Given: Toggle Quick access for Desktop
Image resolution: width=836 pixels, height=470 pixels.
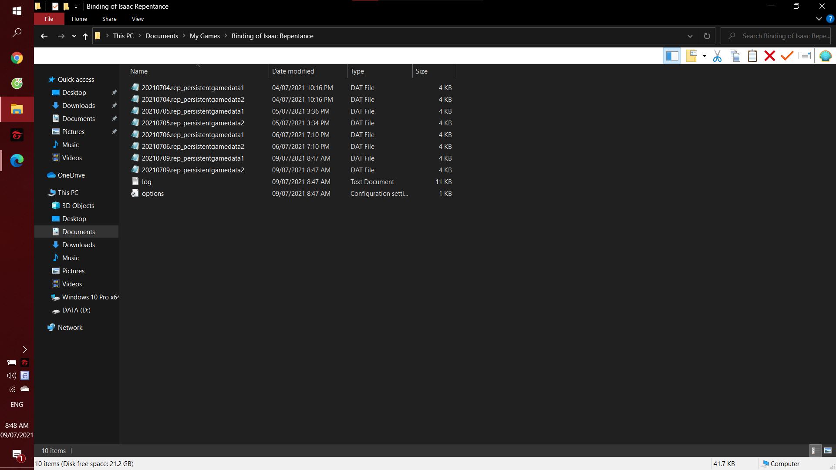Looking at the screenshot, I should [x=114, y=92].
